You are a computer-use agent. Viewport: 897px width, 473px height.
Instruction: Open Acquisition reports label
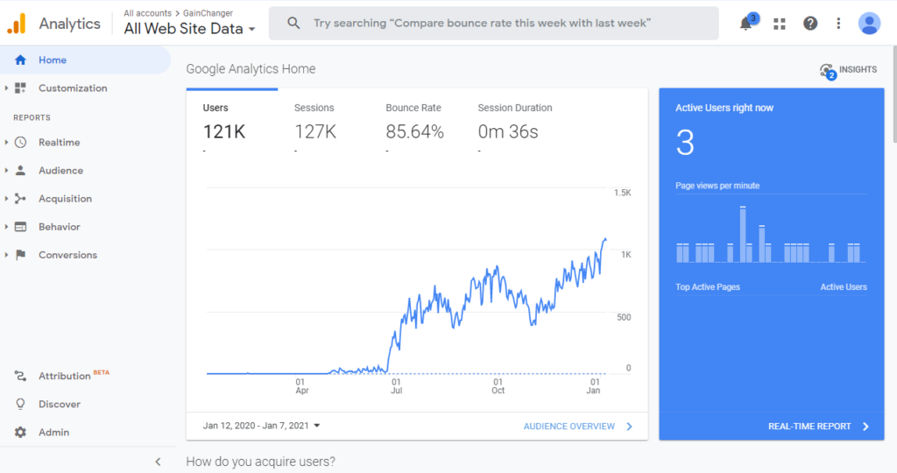click(x=65, y=199)
